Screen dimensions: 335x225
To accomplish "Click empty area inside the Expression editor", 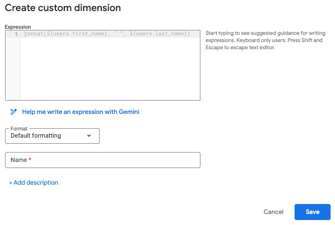I will click(x=110, y=69).
